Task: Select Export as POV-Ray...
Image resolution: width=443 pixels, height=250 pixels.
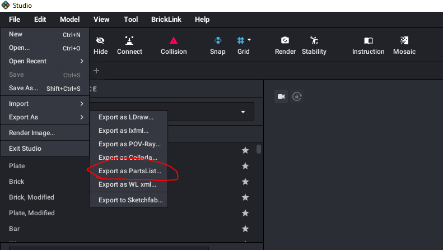Action: pyautogui.click(x=129, y=144)
